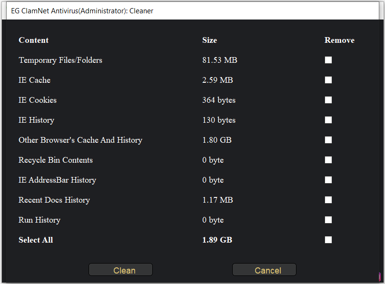Check Other Browser's Cache And History box
The image size is (385, 284).
coord(328,140)
